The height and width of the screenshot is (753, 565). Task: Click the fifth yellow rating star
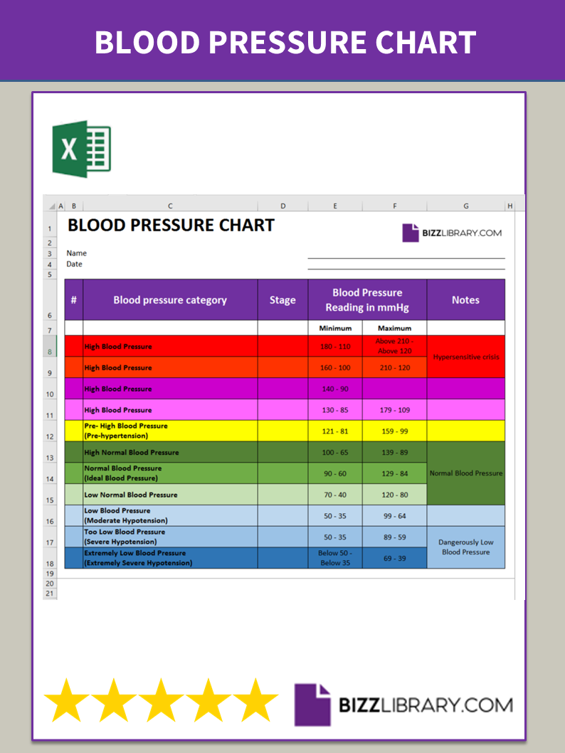tap(255, 700)
